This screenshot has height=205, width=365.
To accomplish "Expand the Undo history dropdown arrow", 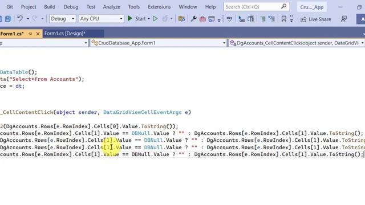I will (28, 19).
